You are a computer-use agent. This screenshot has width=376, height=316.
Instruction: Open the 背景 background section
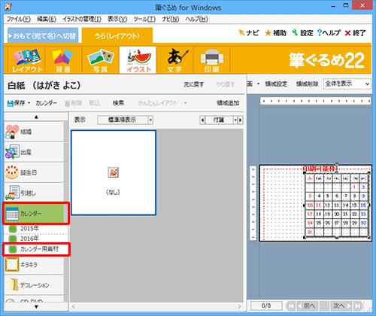tap(63, 60)
